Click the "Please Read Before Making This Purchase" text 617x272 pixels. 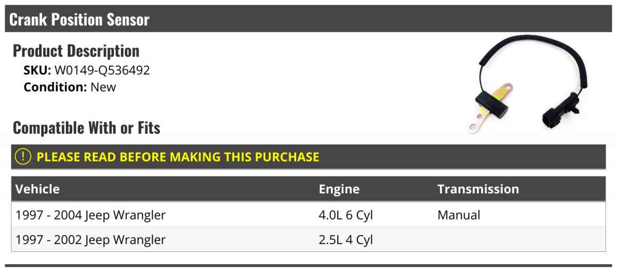[x=178, y=157]
